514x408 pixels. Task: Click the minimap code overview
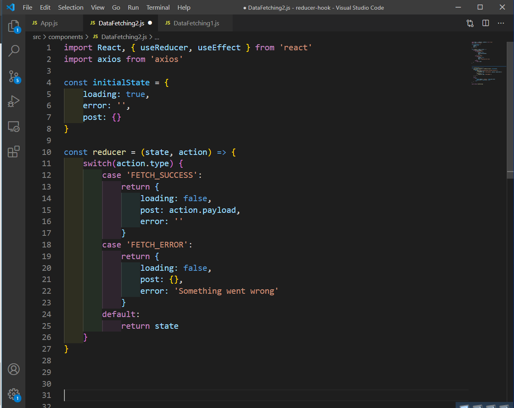click(x=487, y=64)
